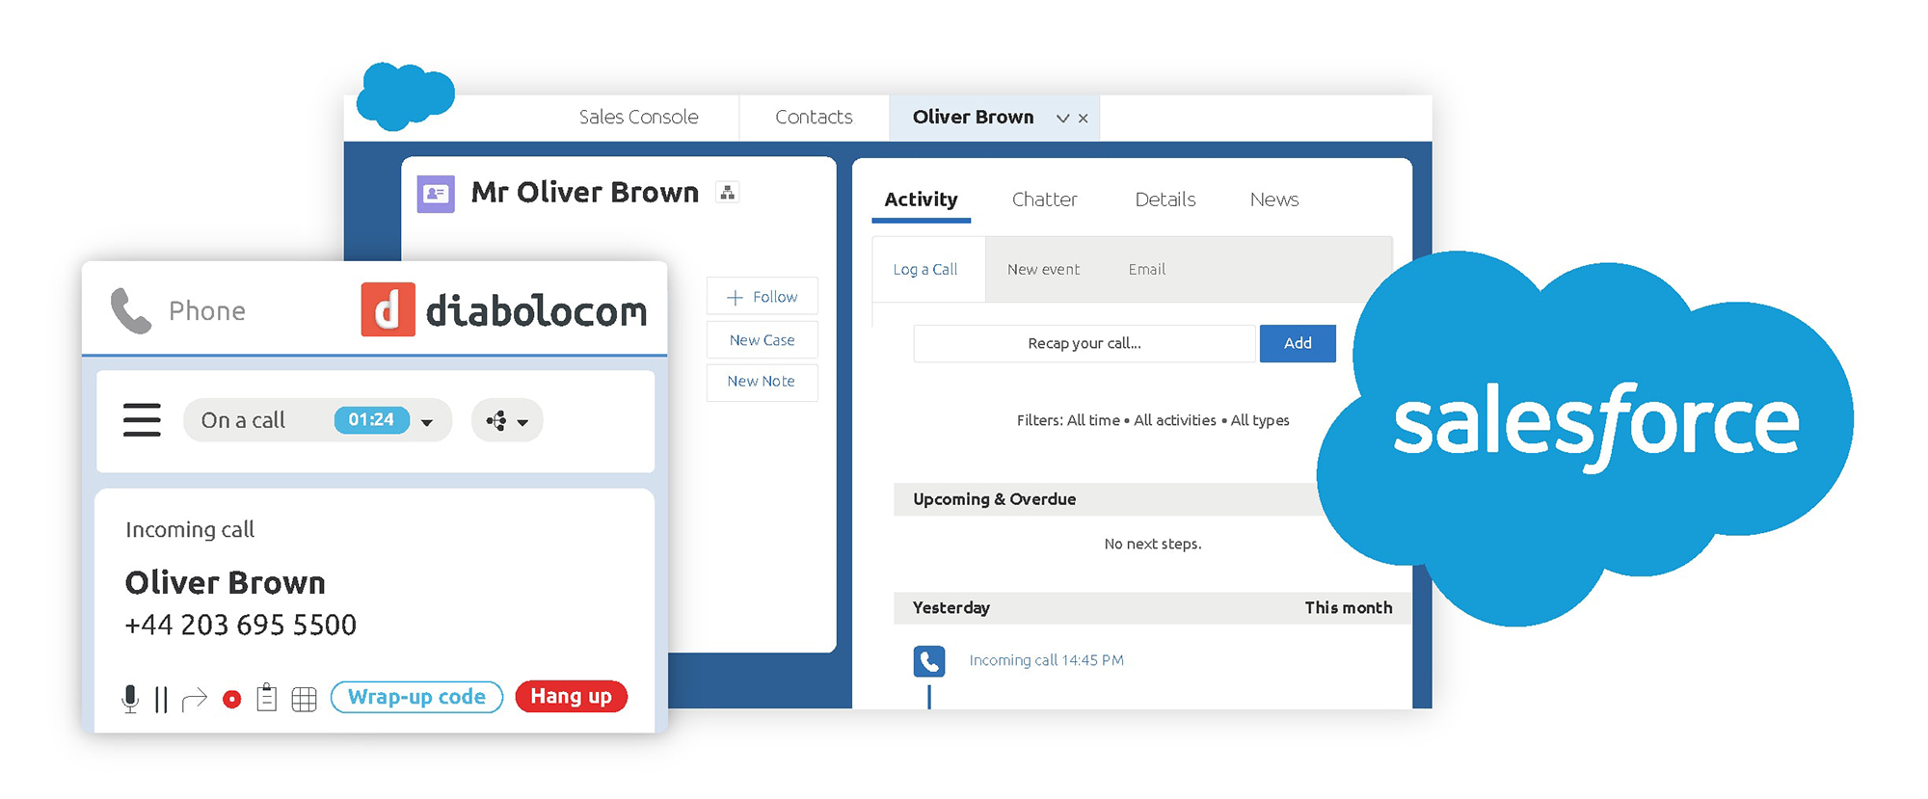Open the diabolocom hamburger menu
Image resolution: width=1928 pixels, height=799 pixels.
click(x=142, y=420)
